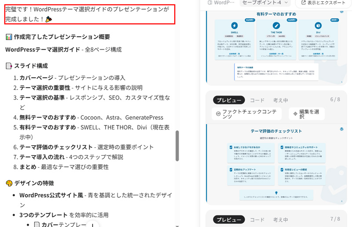Screen dimensions: 352x227
Task: Click the ファクトチェックコンテンツ button
Action: coord(246,114)
